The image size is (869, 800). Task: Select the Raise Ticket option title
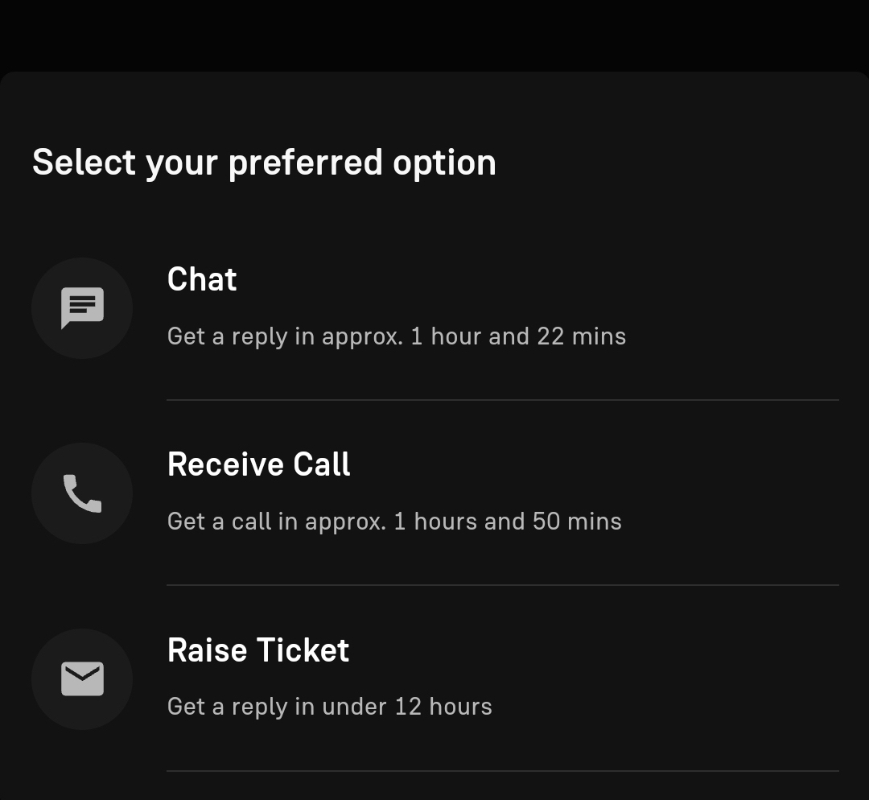pos(258,649)
